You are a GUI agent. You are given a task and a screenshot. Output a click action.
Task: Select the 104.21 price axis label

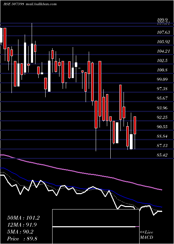pos(164,51)
